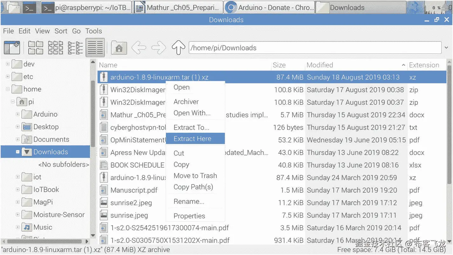Click the BOOK SCHEDULE spreadsheet icon

coord(103,165)
